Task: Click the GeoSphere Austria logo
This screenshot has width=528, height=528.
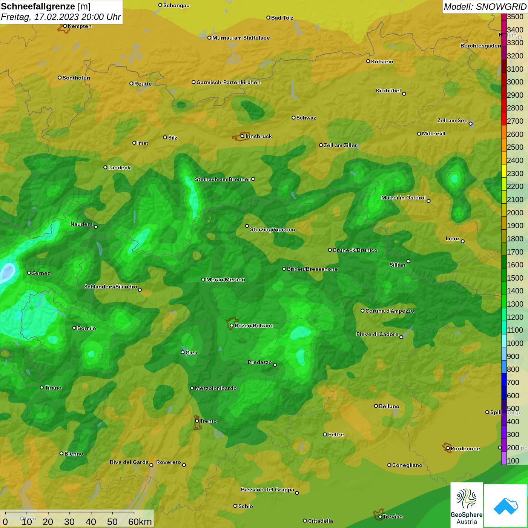Action: [467, 505]
